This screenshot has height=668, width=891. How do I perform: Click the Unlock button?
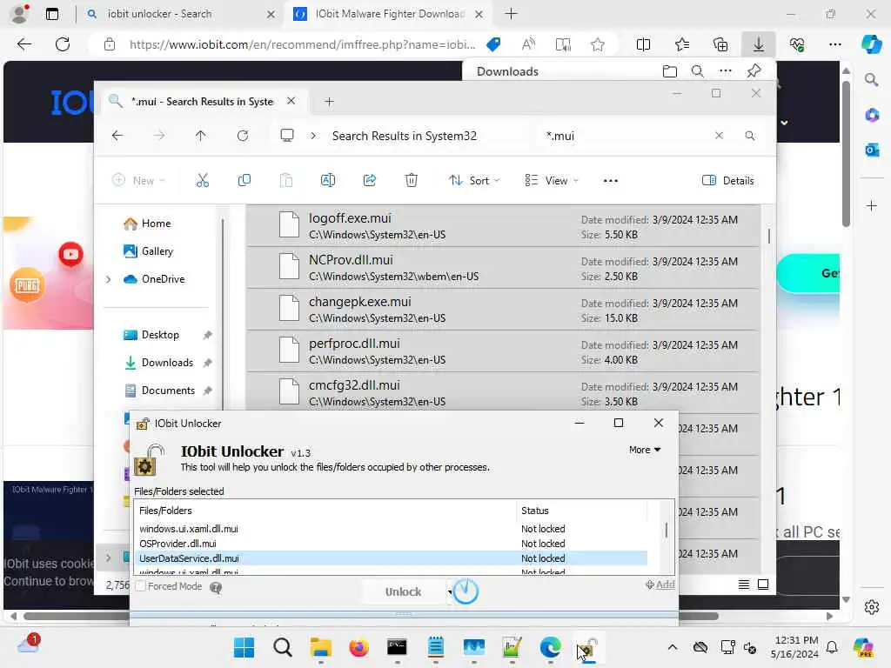point(404,591)
